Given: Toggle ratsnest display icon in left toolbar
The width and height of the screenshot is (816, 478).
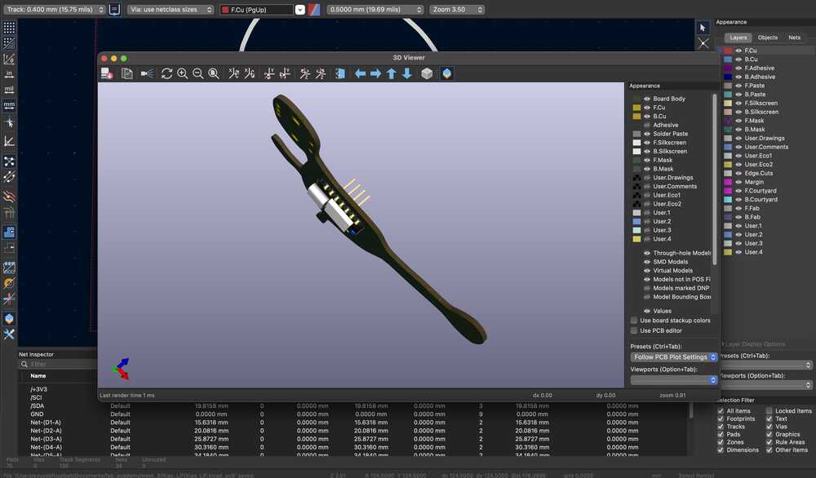Looking at the screenshot, I should tap(9, 162).
